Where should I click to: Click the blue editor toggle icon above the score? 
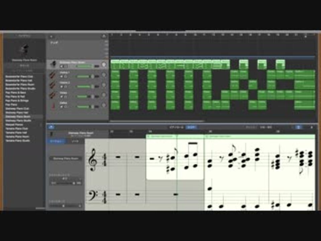click(x=51, y=127)
